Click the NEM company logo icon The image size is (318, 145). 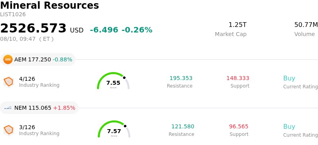point(8,108)
